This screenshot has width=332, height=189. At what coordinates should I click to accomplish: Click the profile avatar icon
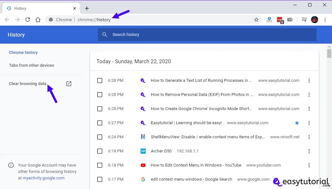point(314,20)
